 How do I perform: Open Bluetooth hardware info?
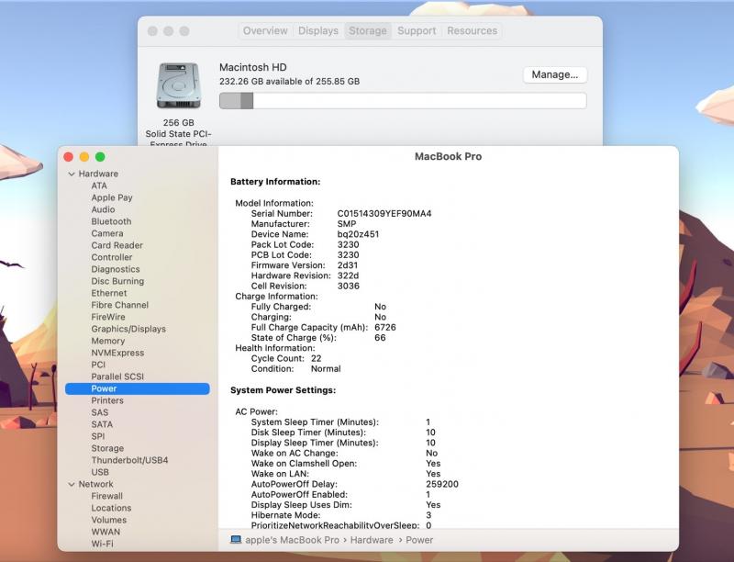tap(111, 221)
